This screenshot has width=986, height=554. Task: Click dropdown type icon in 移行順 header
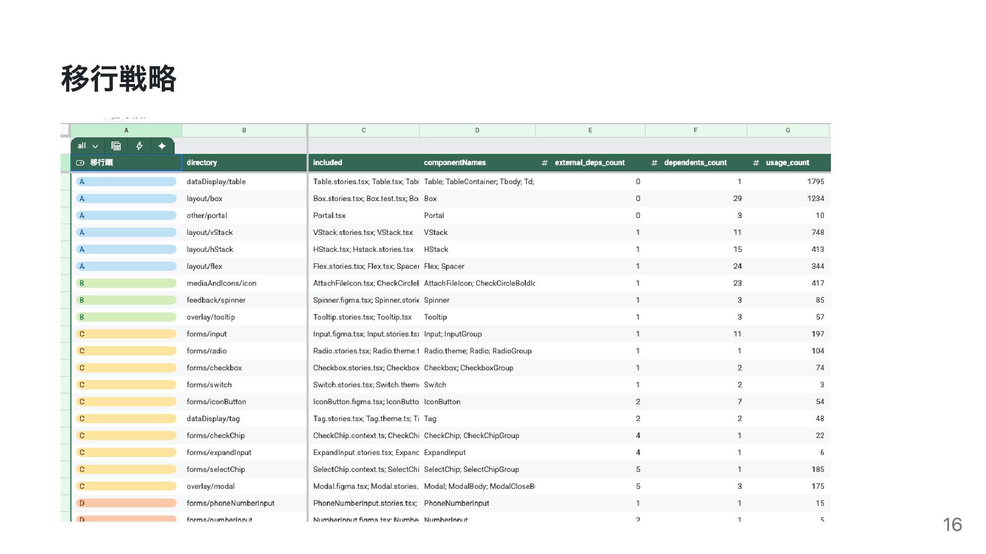tap(80, 163)
